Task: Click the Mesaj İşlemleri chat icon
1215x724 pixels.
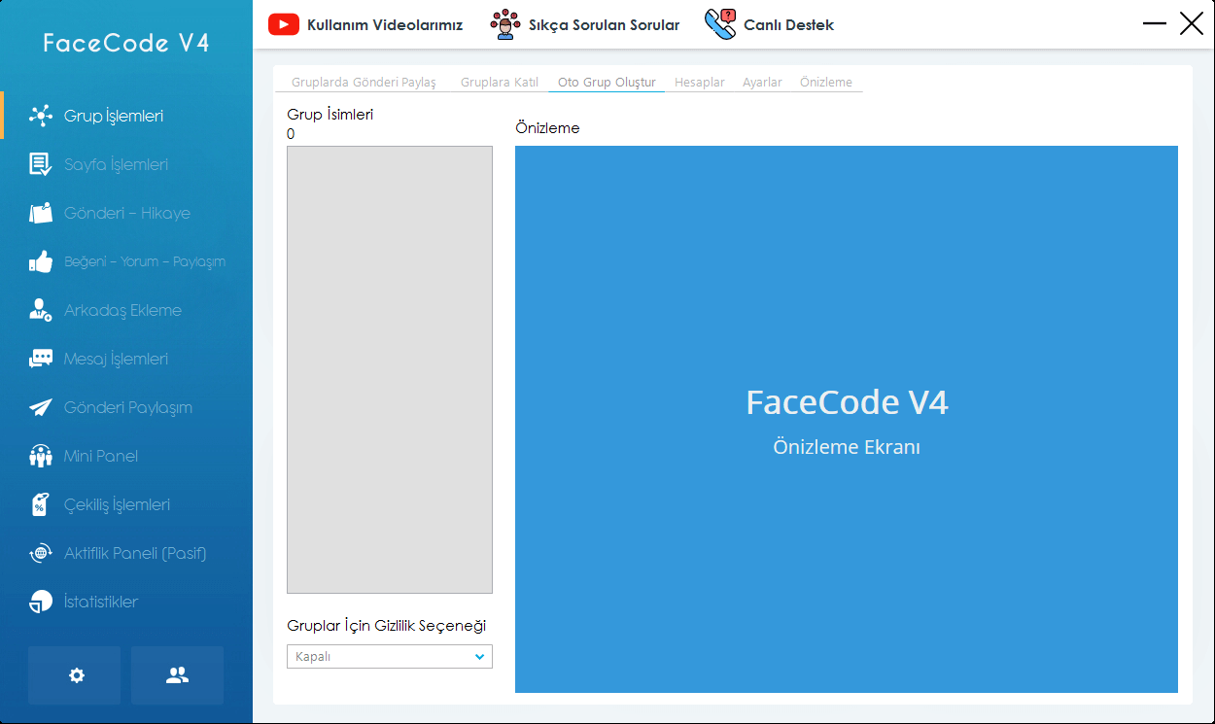Action: tap(41, 359)
